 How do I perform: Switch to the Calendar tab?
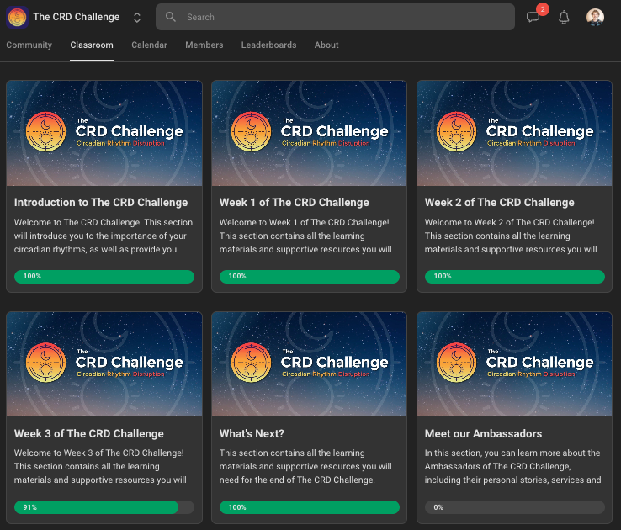[x=149, y=45]
